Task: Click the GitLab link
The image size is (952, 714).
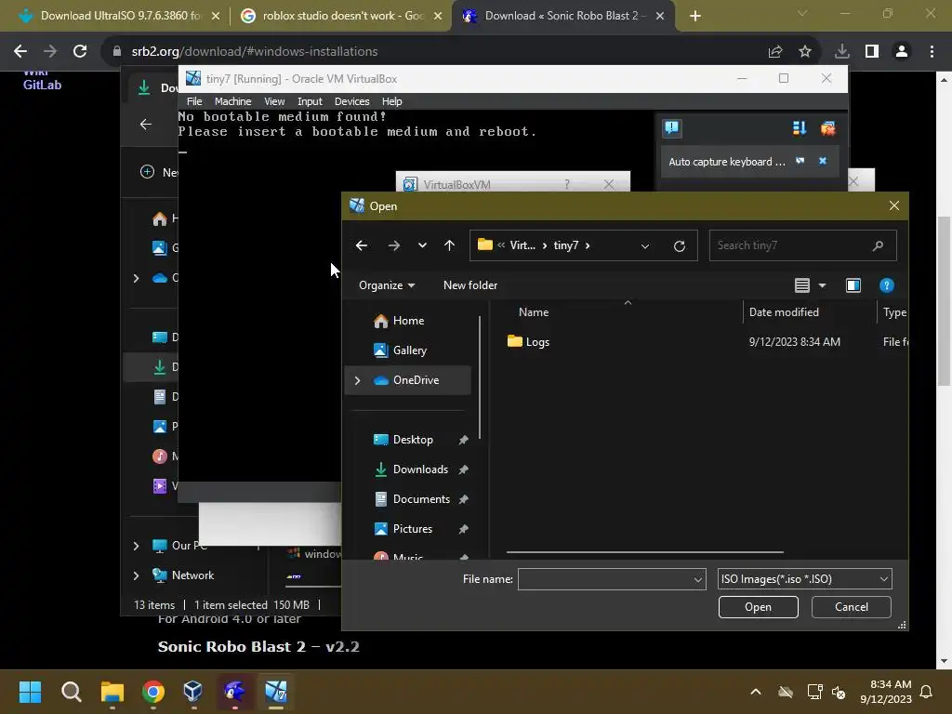Action: pos(42,85)
